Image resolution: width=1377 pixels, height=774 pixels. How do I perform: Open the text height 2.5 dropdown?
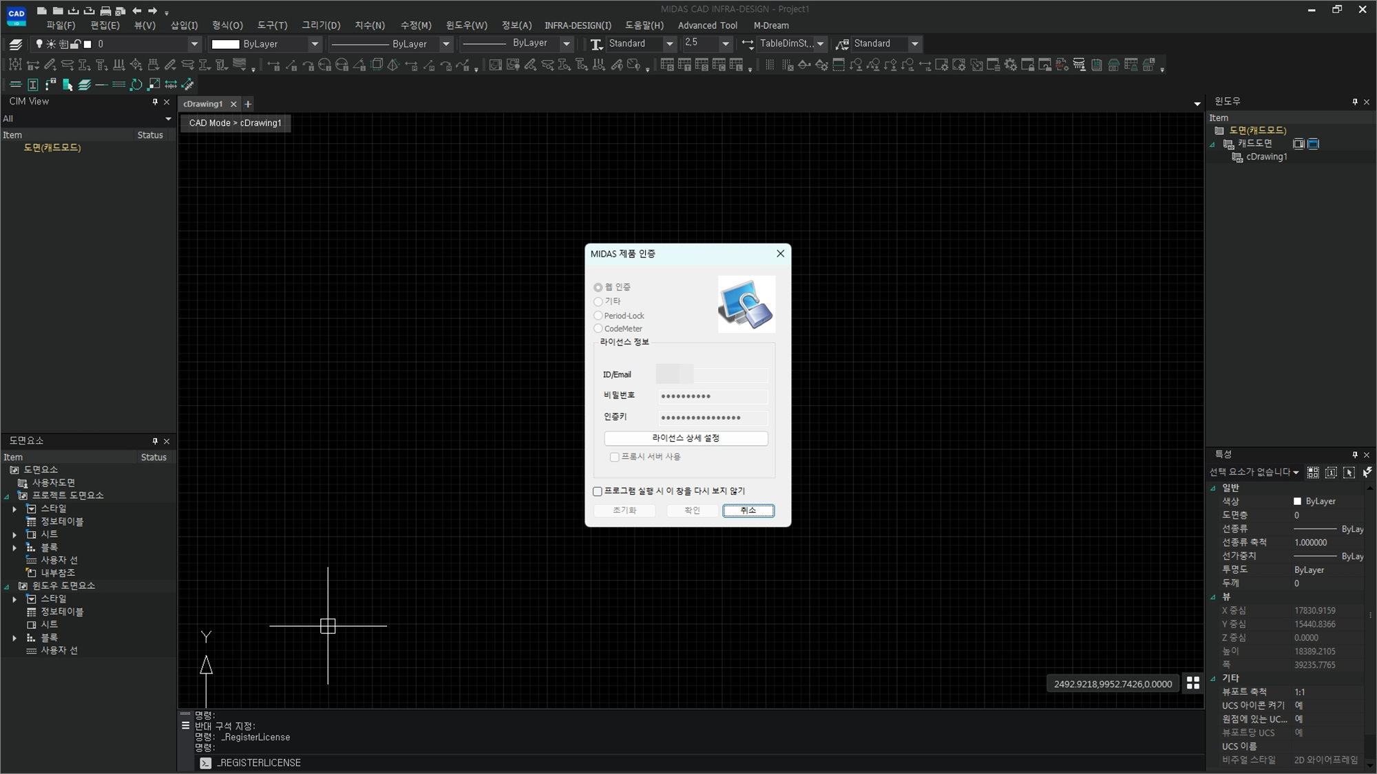725,44
